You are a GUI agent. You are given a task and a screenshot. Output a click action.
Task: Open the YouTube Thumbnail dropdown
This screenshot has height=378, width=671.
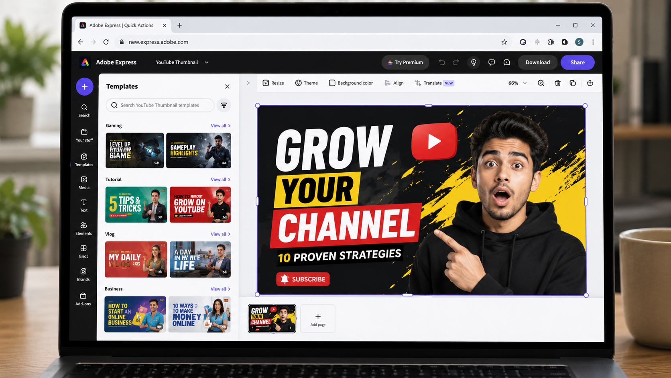(x=182, y=62)
